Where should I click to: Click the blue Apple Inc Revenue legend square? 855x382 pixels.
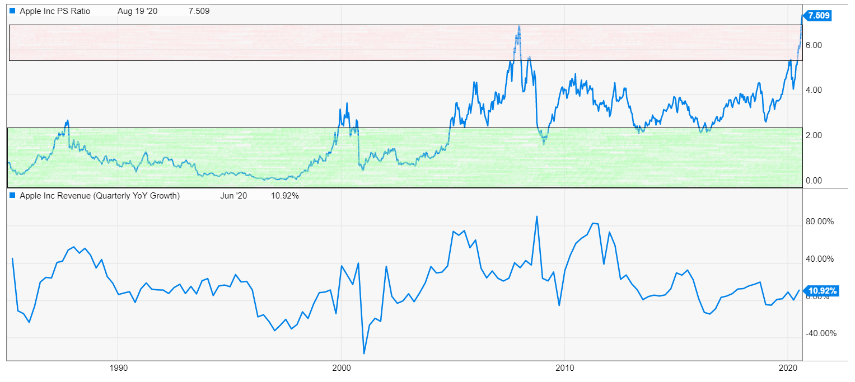12,196
